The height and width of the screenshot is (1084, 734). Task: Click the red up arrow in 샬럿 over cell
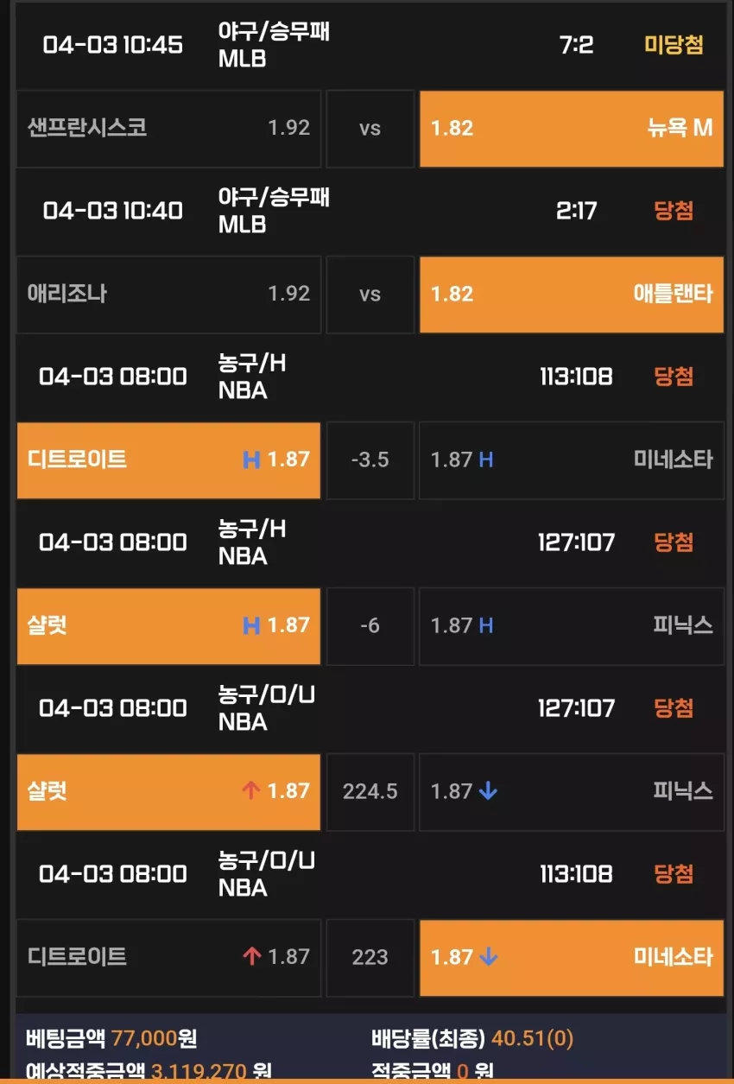pos(251,790)
